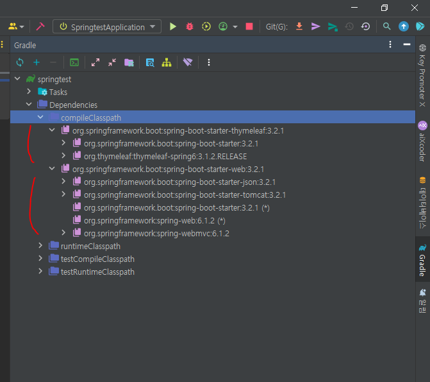The width and height of the screenshot is (430, 382).
Task: Hide the Gradle tool window
Action: point(407,44)
